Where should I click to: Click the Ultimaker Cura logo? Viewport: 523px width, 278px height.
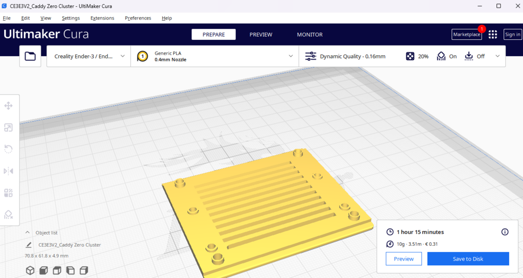(x=46, y=34)
